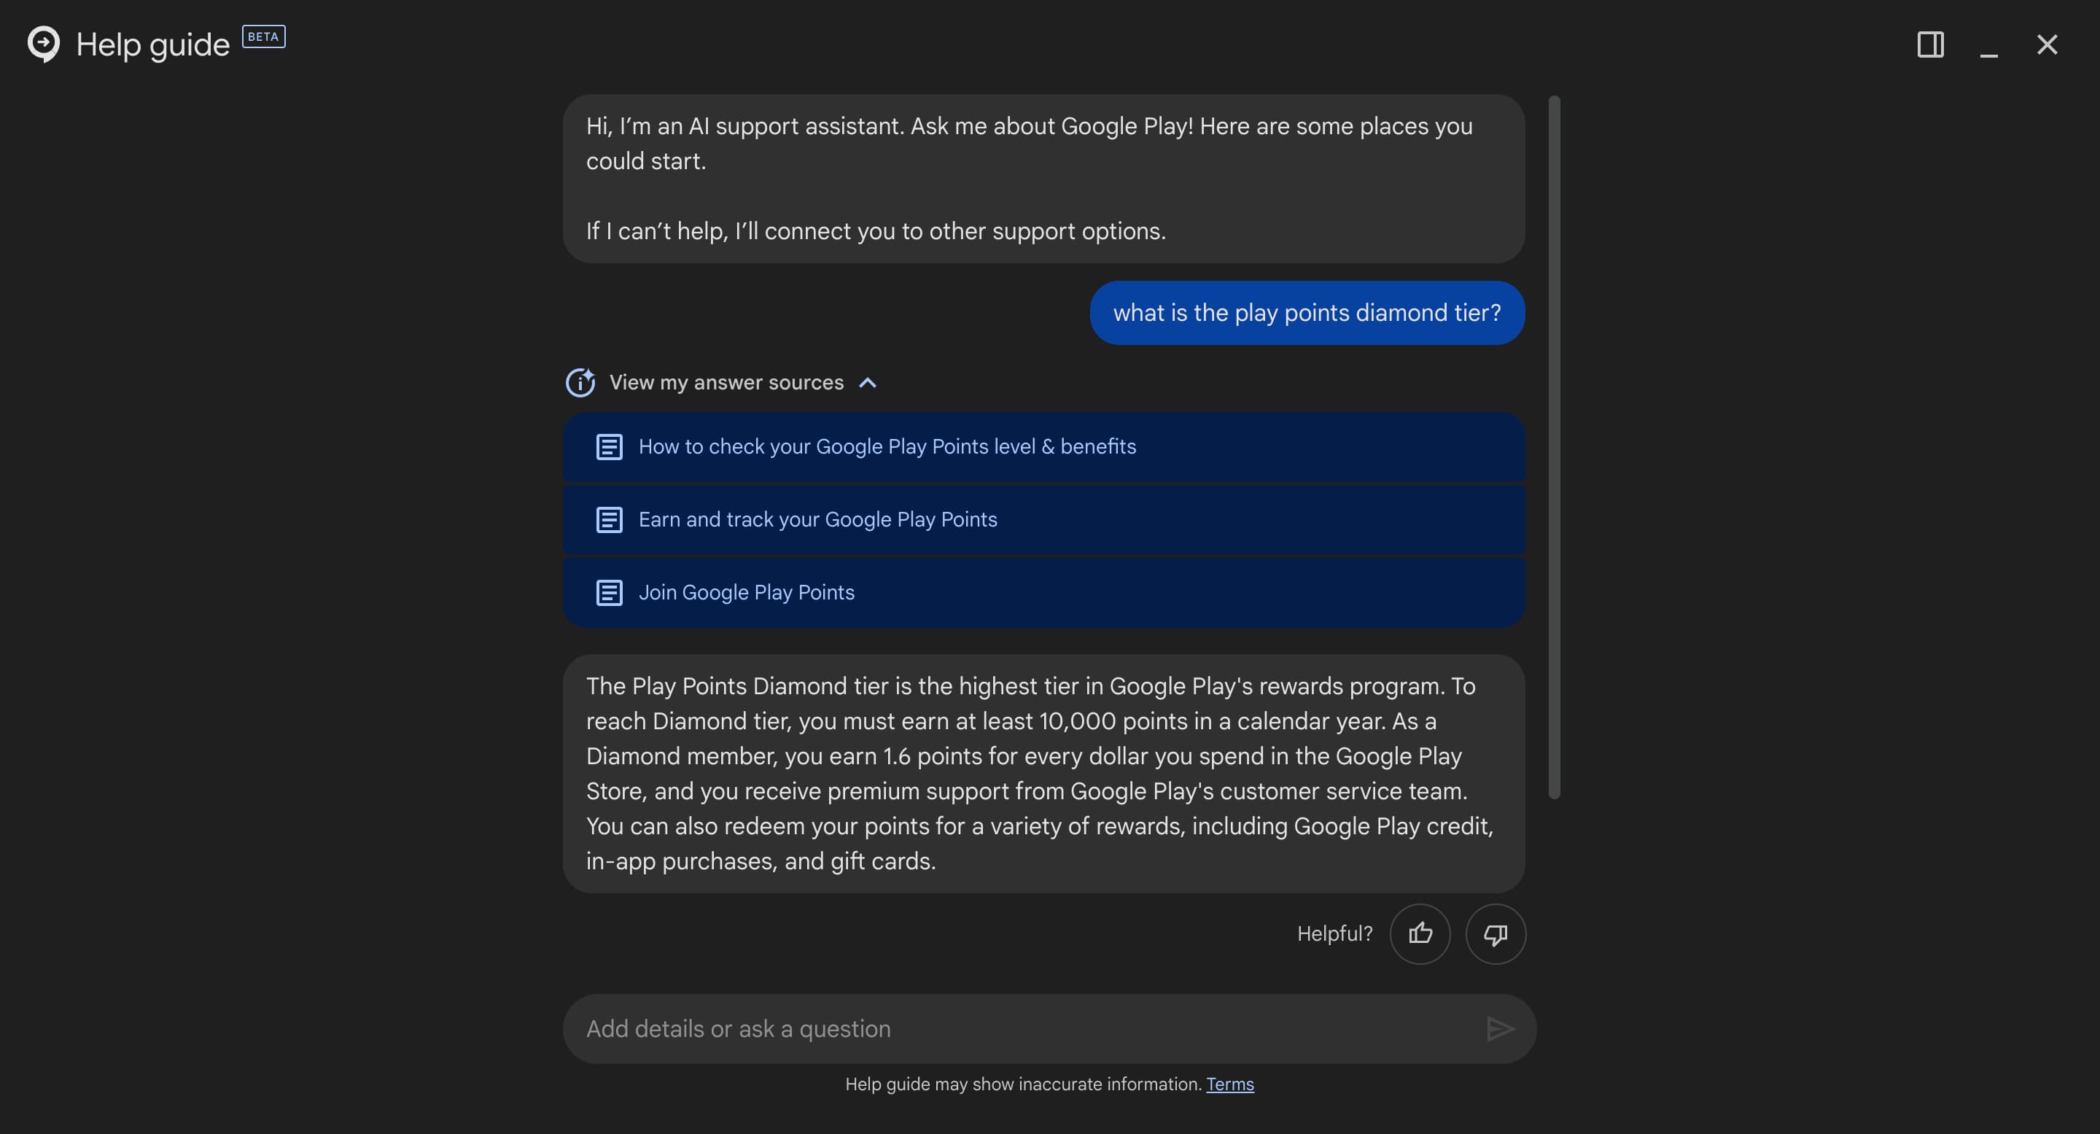The image size is (2100, 1134).
Task: Minimize the Help guide window
Action: pos(1988,46)
